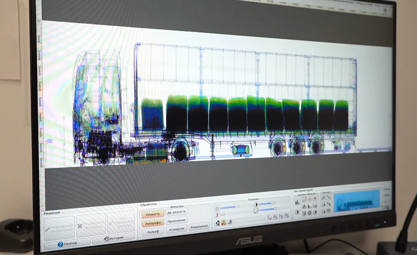Open the Обработка tab
Image resolution: width=417 pixels, height=255 pixels.
(x=148, y=204)
